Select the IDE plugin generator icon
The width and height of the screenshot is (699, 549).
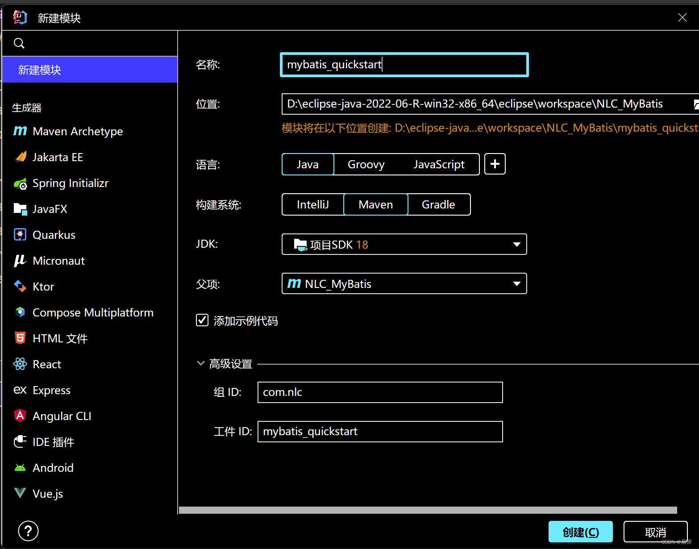point(20,441)
